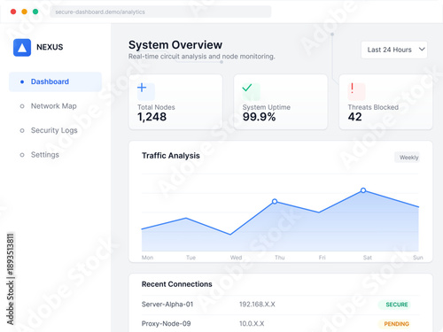Open the Total Nodes 1,248 card
The image size is (443, 332).
(x=175, y=102)
